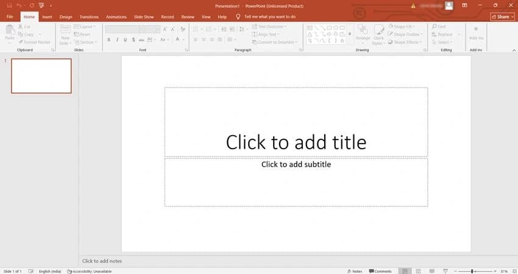Switch to the Insert tab
The height and width of the screenshot is (274, 518).
coord(48,17)
